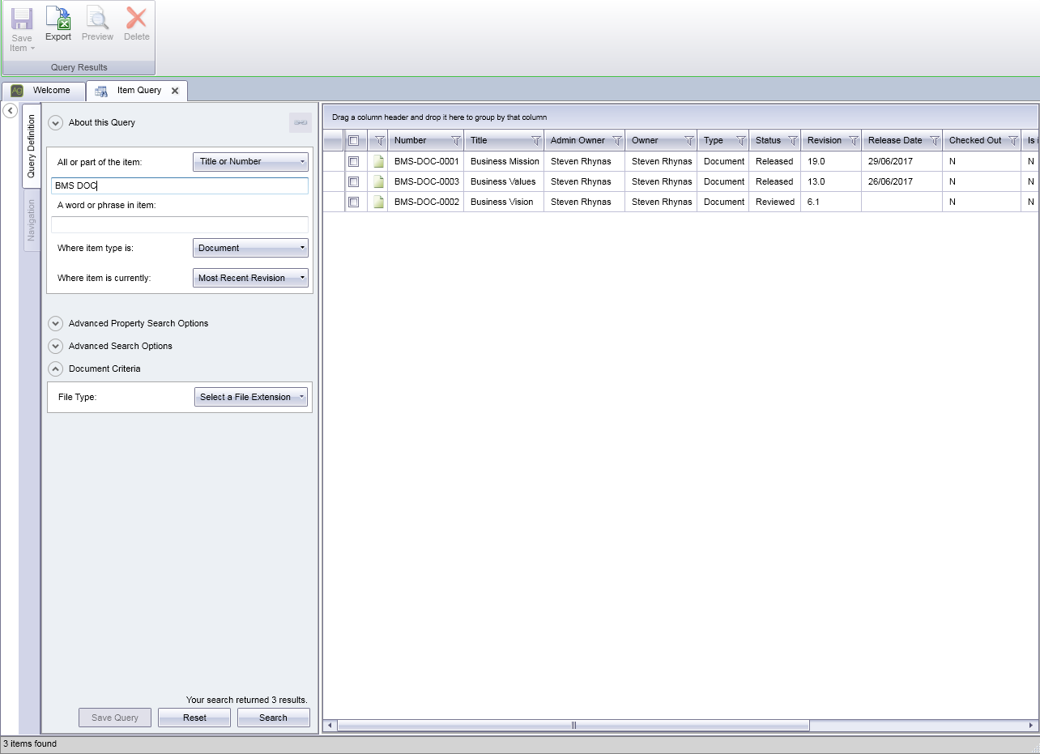
Task: Click the revision 19.0 cell
Action: [831, 161]
